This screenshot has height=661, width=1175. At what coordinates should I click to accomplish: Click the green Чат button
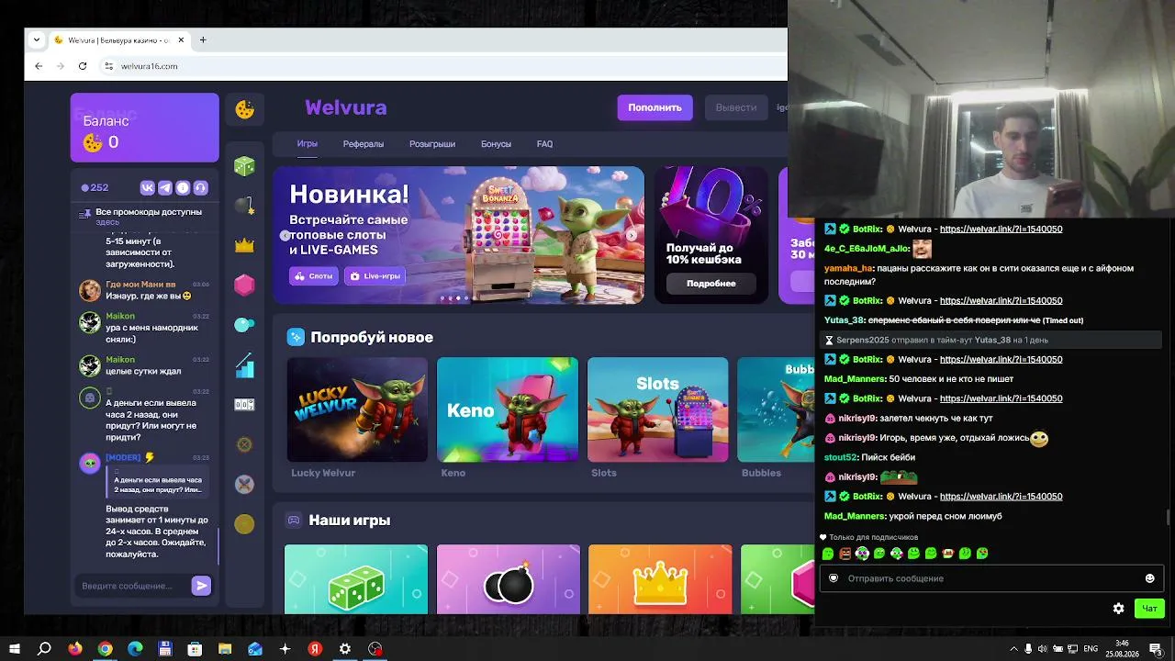pyautogui.click(x=1149, y=608)
